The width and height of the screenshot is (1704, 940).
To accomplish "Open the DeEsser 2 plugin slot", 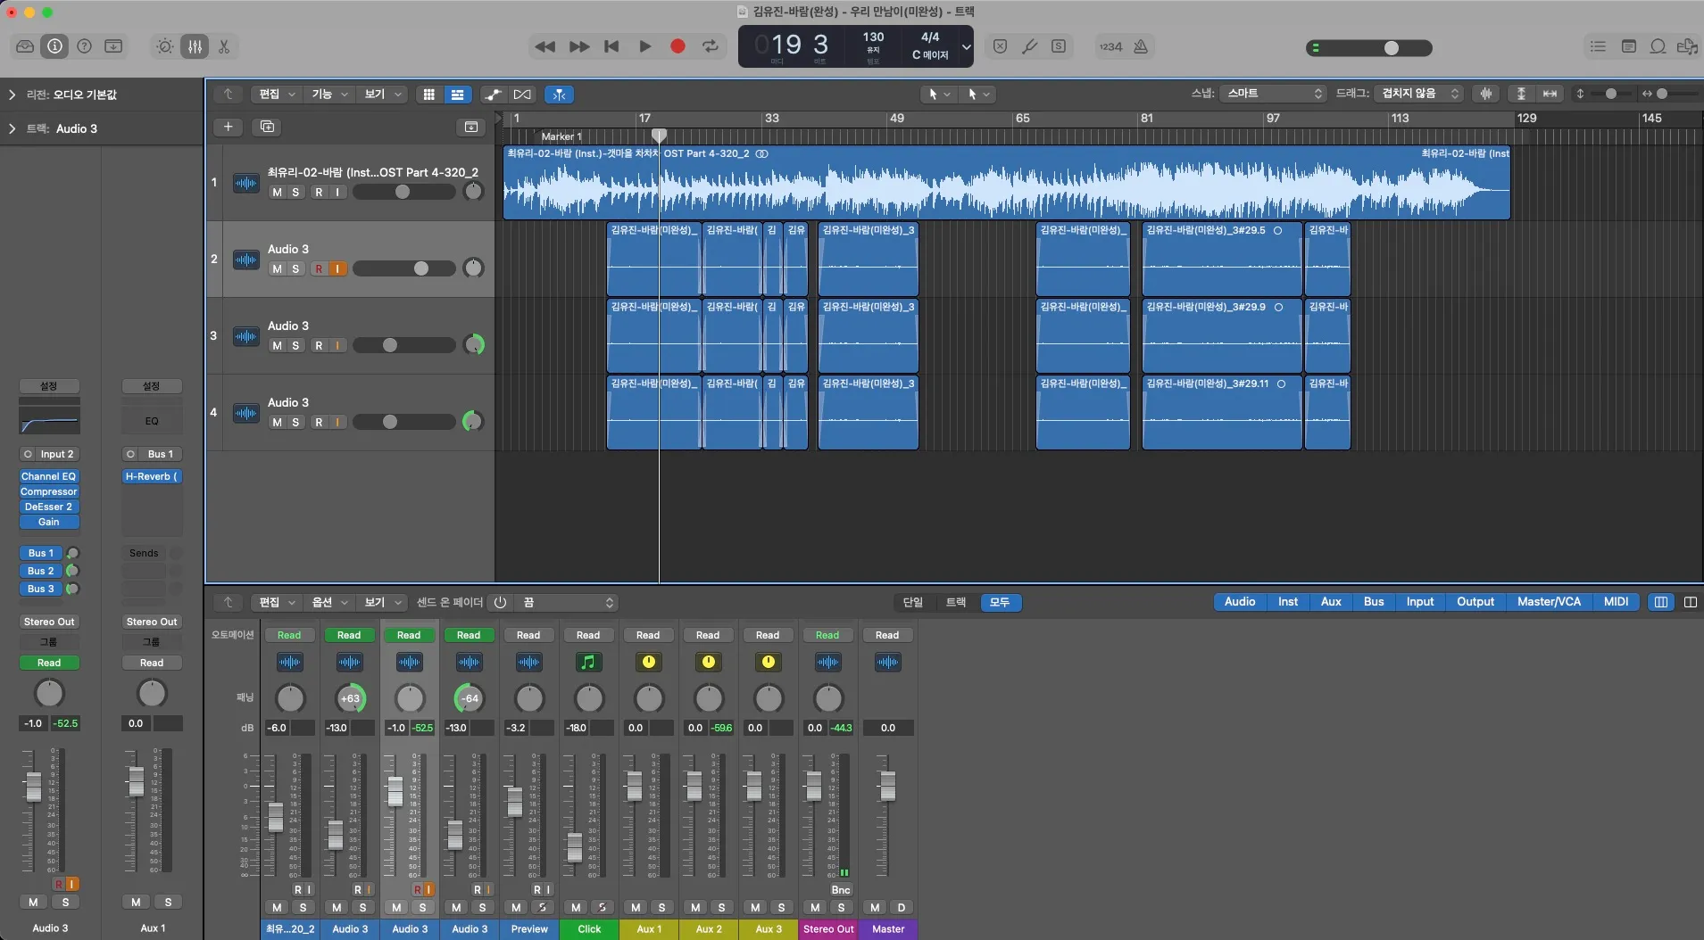I will pos(49,507).
